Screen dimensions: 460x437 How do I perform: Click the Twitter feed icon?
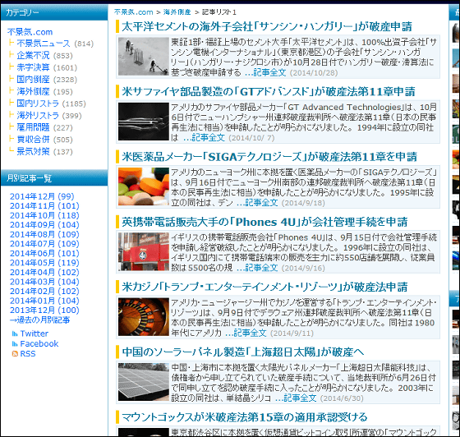[x=15, y=333]
